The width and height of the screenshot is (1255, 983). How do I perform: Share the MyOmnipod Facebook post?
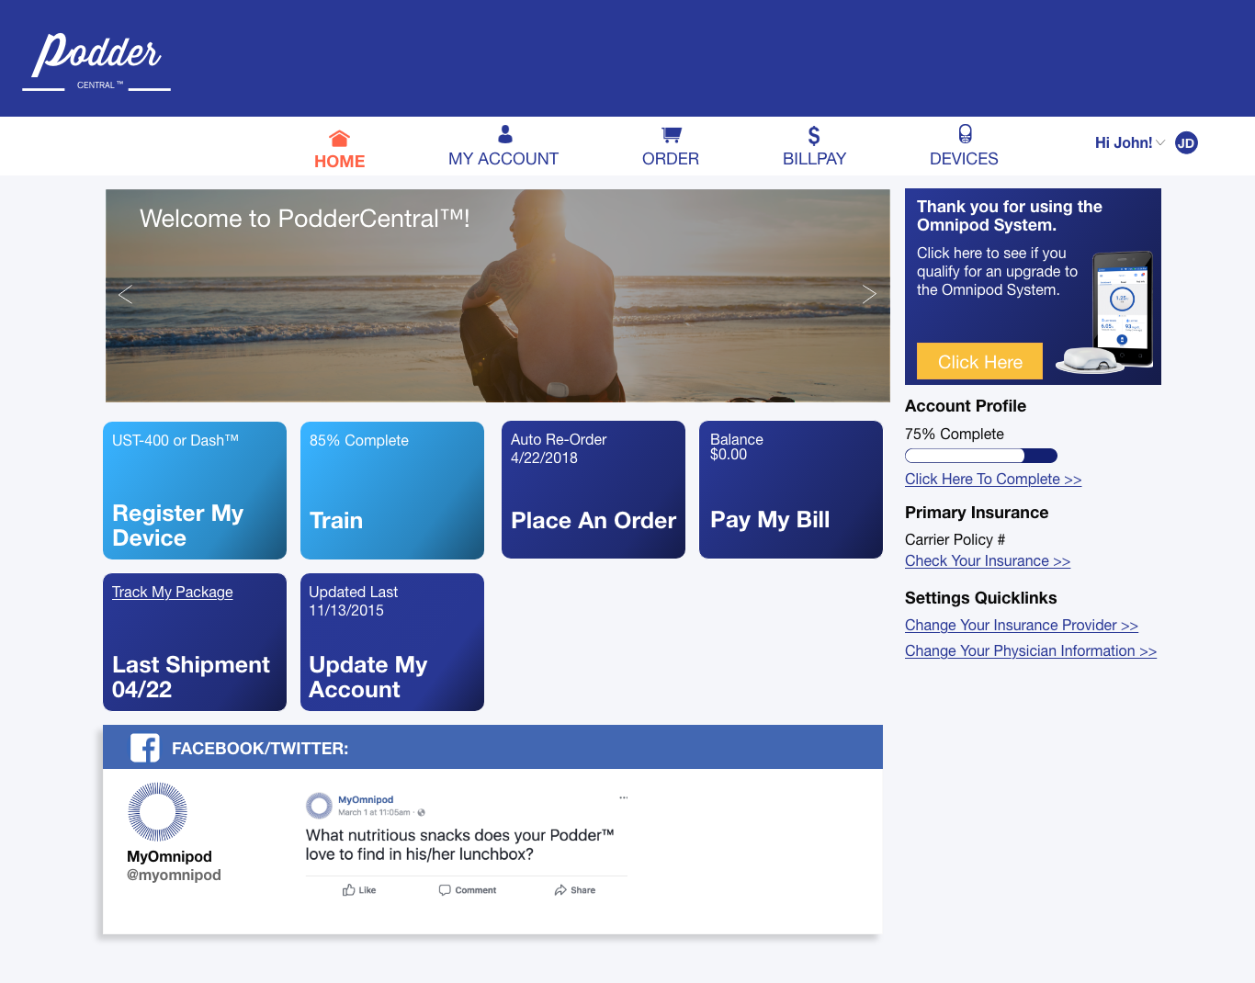tap(575, 890)
